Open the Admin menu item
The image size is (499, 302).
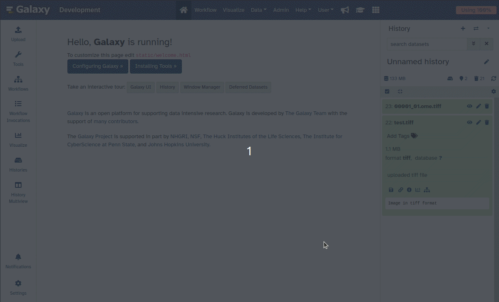pos(281,10)
